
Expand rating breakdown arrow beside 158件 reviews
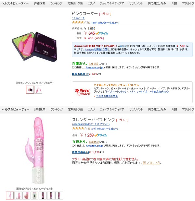coord(89,23)
